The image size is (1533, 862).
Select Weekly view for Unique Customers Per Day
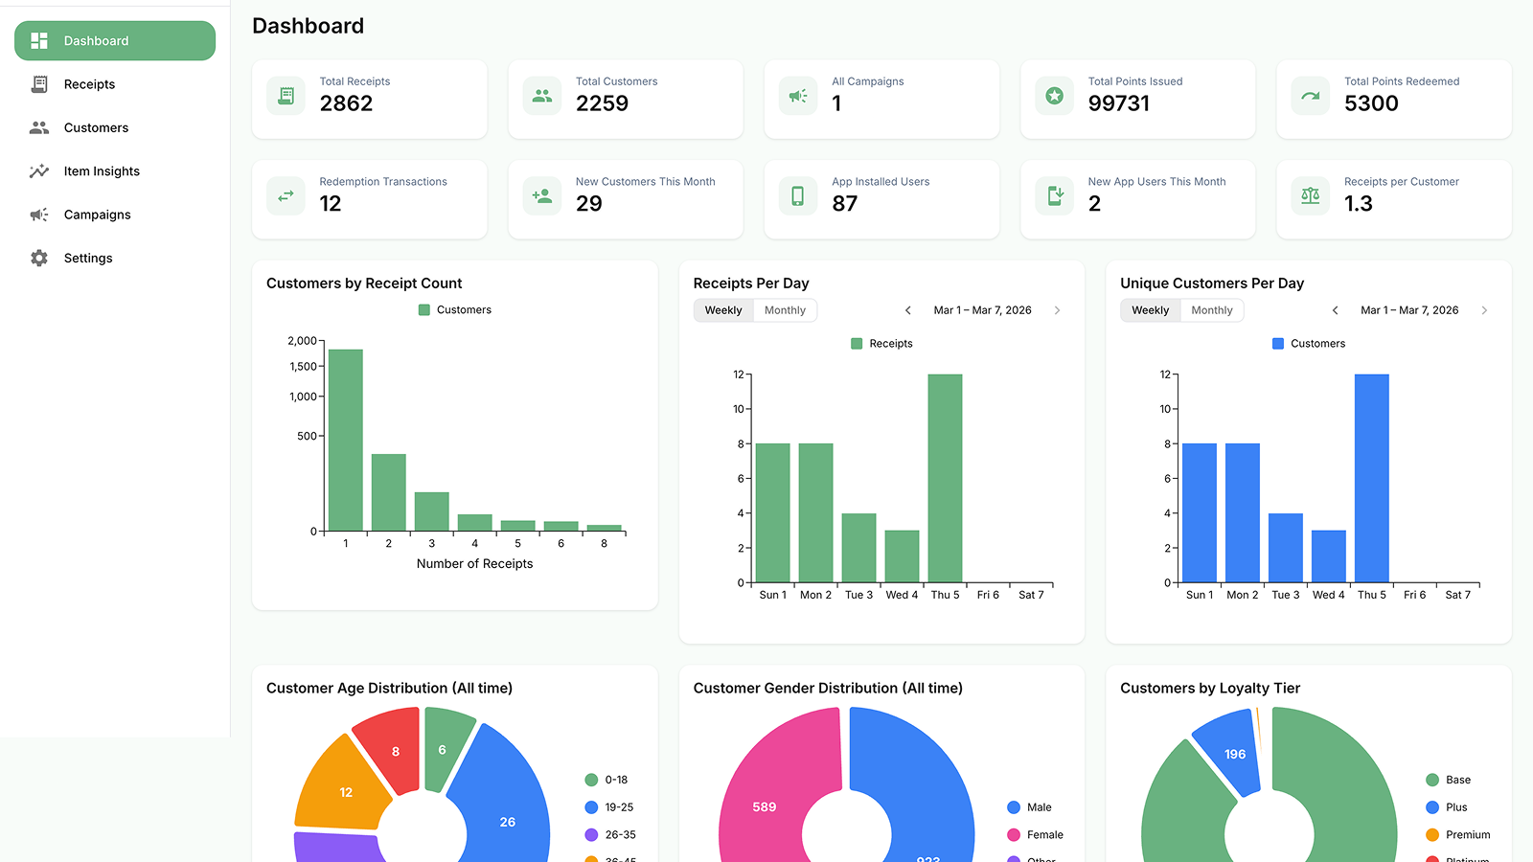(x=1151, y=310)
